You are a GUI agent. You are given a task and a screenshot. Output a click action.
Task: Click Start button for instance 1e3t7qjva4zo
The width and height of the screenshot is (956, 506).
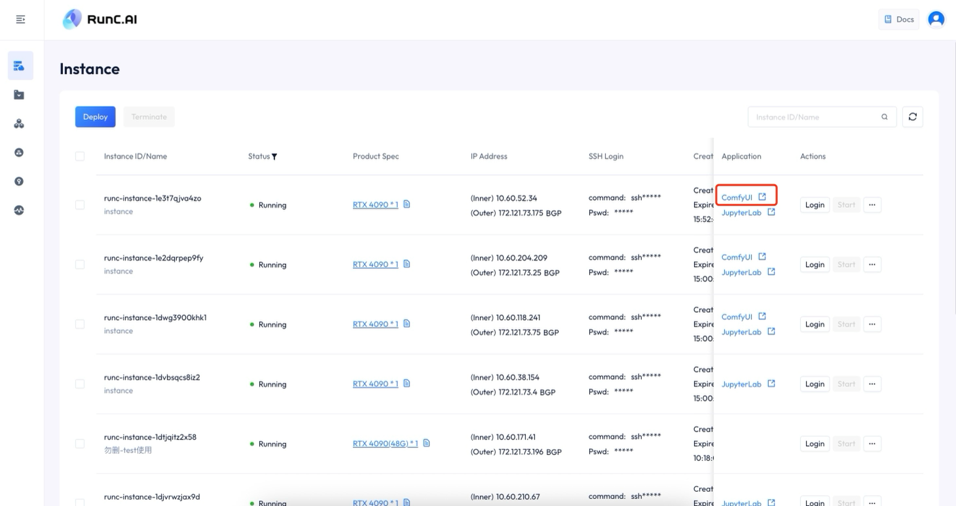point(846,205)
